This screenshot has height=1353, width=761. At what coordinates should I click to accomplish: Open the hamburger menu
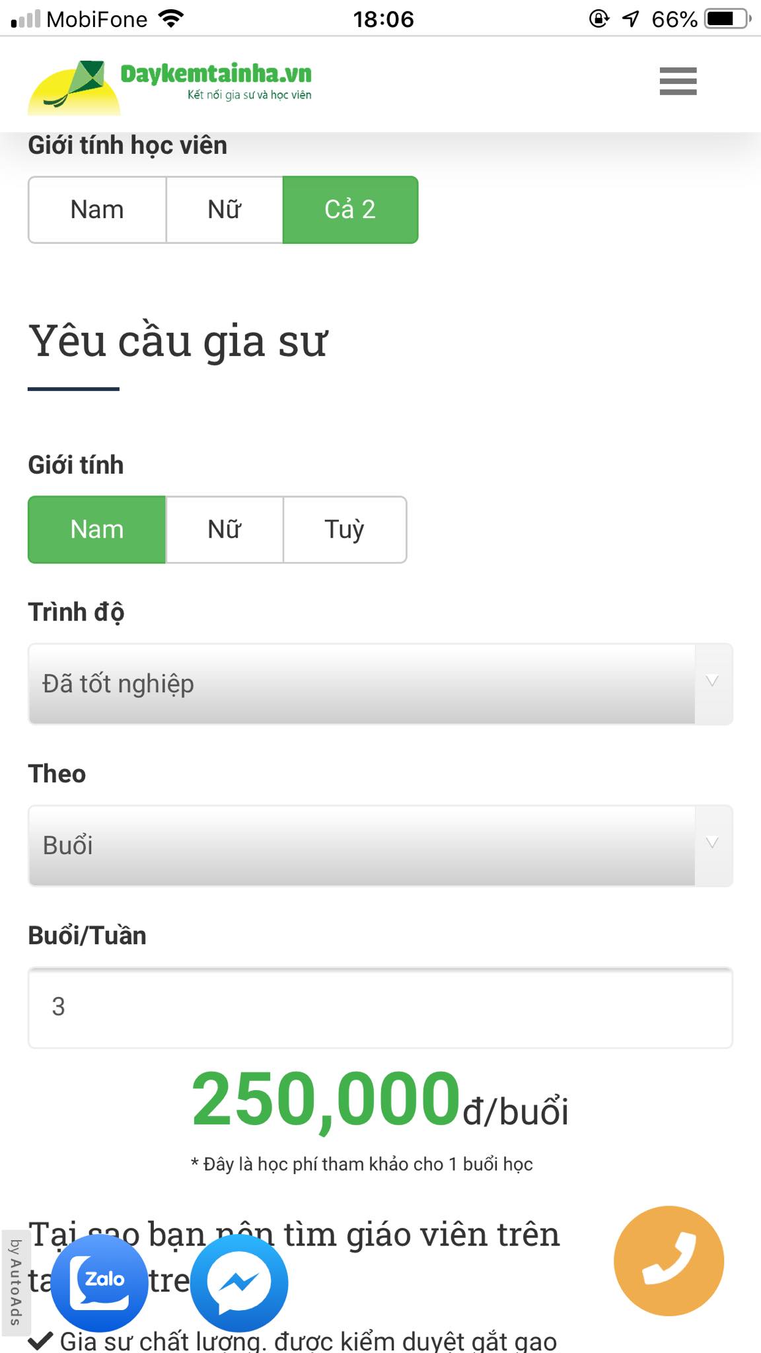coord(678,81)
